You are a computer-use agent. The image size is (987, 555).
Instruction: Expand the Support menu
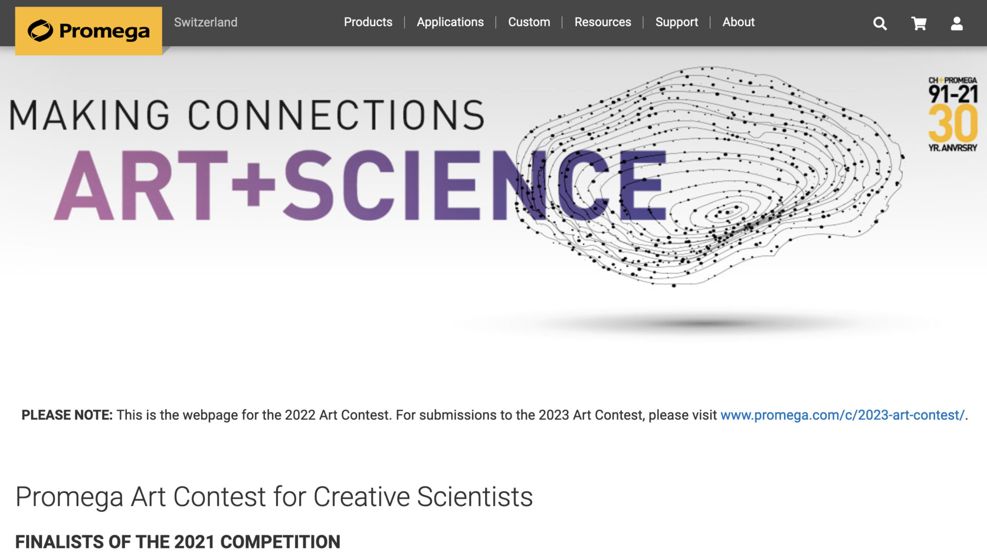(677, 22)
